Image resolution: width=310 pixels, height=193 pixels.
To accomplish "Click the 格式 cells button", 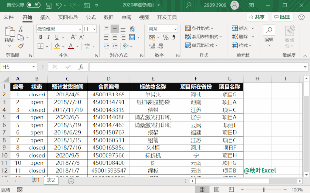I will click(242, 45).
